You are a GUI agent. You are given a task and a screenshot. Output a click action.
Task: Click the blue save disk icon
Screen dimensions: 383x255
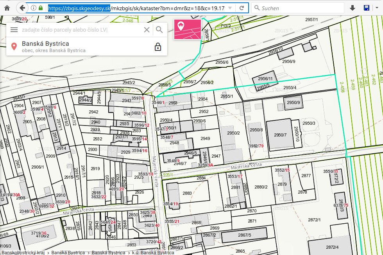tap(367, 8)
